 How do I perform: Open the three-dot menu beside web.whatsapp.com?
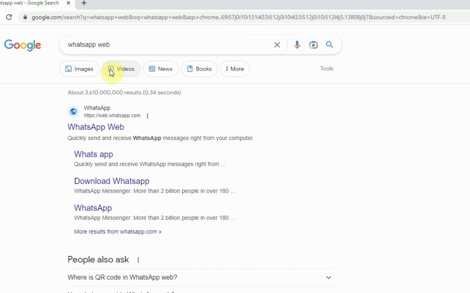(x=147, y=116)
